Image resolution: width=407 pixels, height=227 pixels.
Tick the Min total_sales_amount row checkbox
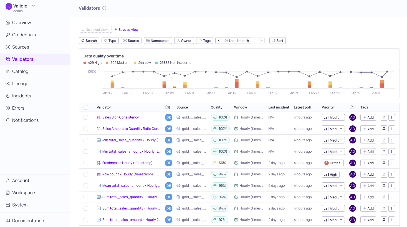click(x=86, y=152)
